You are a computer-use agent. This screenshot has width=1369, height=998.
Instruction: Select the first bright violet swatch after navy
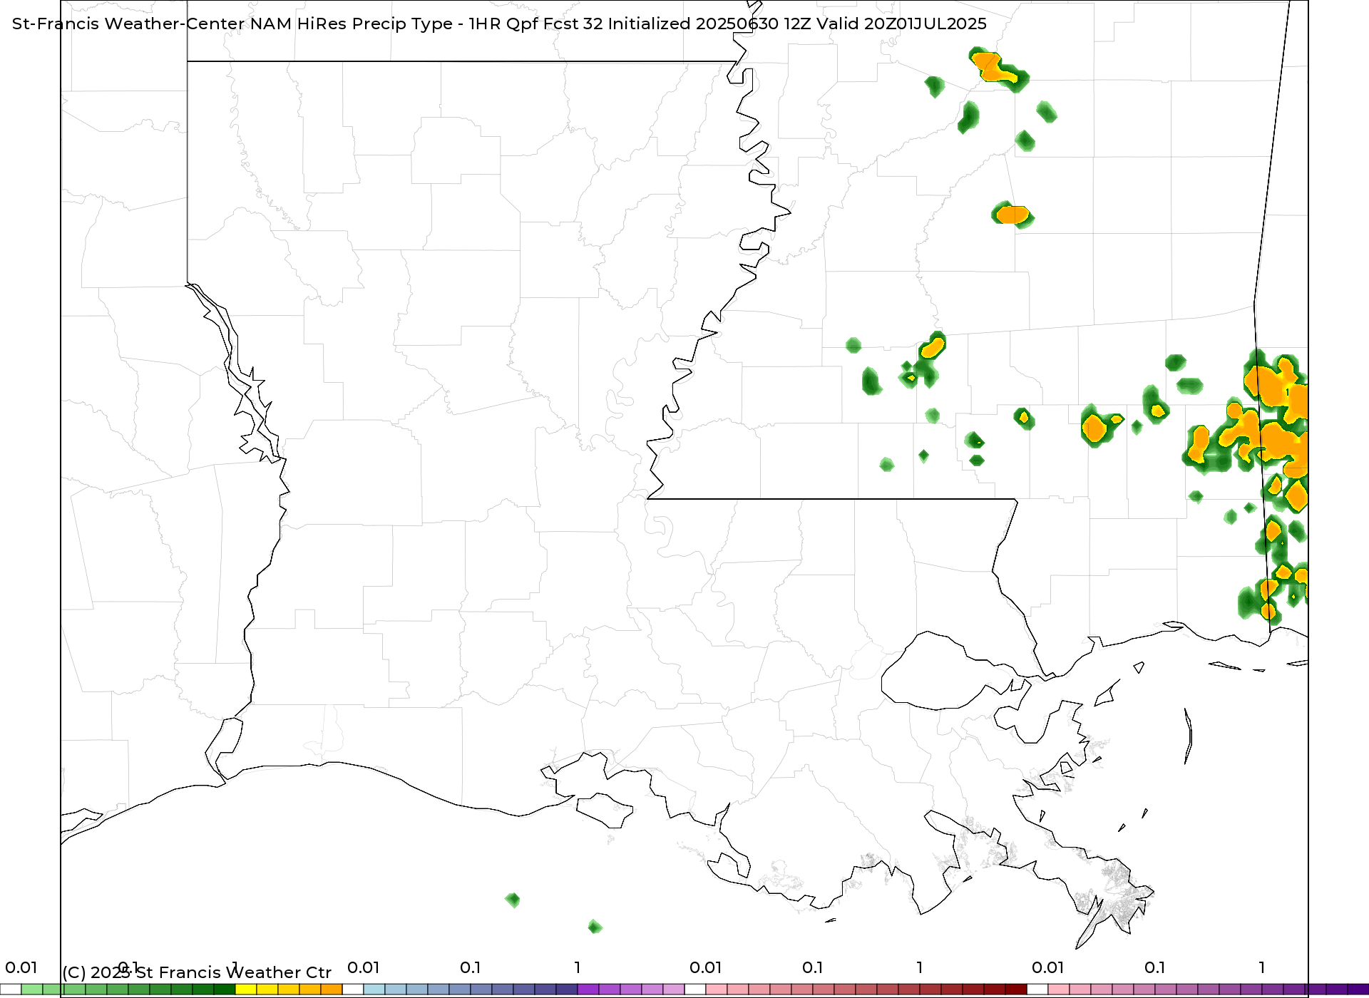tap(588, 989)
